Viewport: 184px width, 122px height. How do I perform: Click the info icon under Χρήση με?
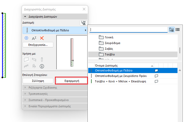[x=42, y=66]
